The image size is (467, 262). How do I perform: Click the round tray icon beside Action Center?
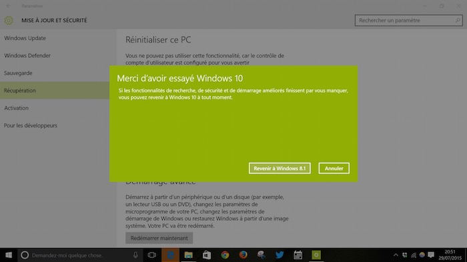(x=422, y=255)
